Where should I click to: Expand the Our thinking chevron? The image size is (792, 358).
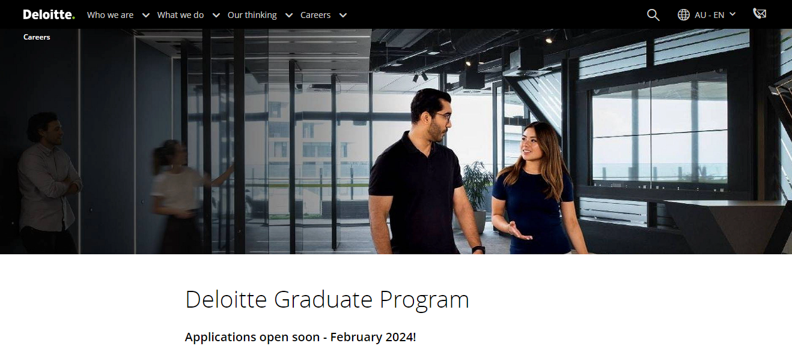pyautogui.click(x=288, y=15)
